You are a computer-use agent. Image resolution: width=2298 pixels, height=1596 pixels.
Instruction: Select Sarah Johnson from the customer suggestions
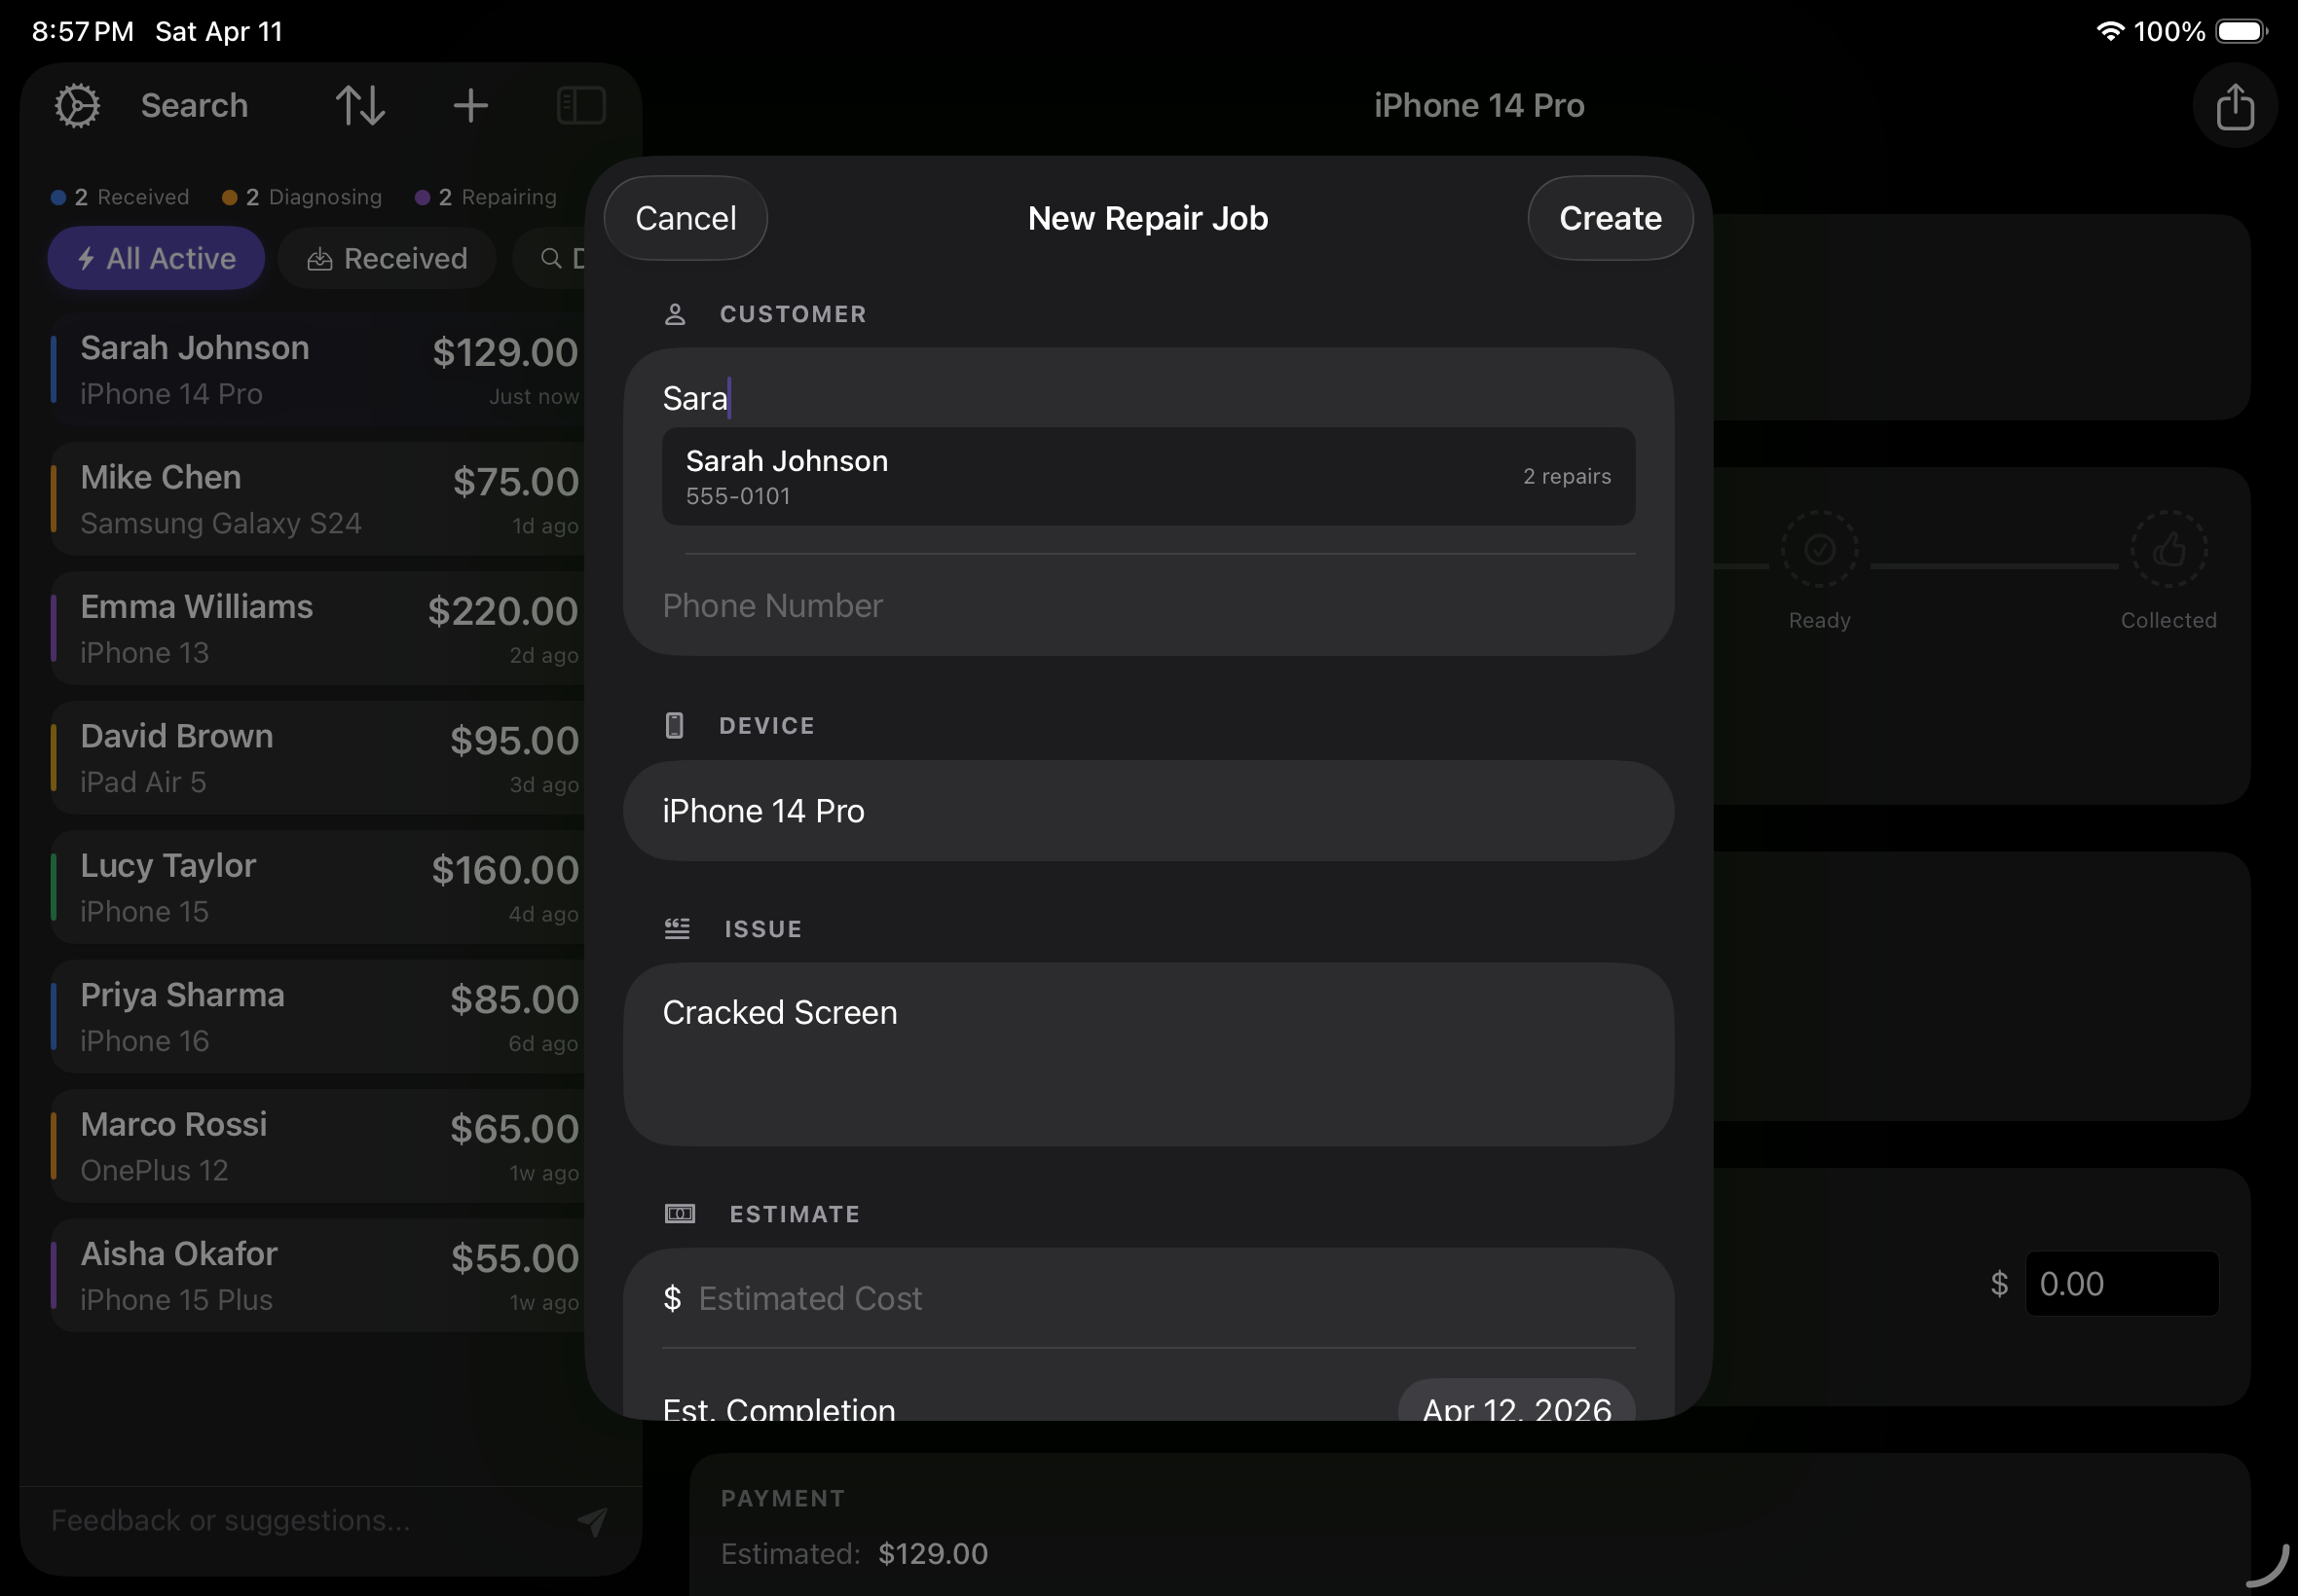[x=1146, y=476]
